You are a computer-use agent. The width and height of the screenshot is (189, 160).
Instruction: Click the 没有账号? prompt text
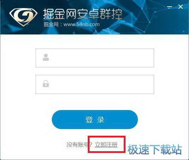pos(79,145)
